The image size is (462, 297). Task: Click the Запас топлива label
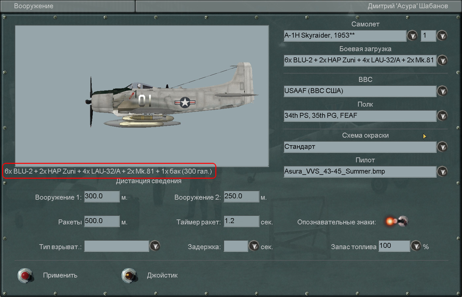tap(354, 247)
